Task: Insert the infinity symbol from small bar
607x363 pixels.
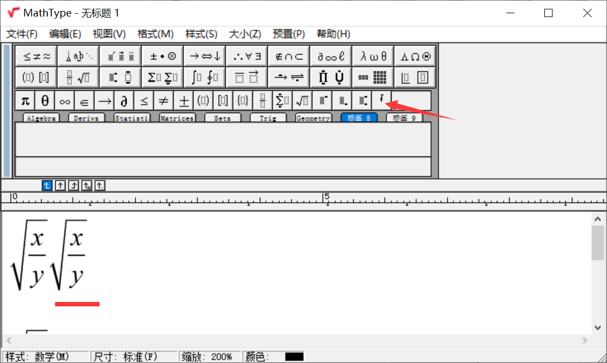Action: [x=64, y=101]
